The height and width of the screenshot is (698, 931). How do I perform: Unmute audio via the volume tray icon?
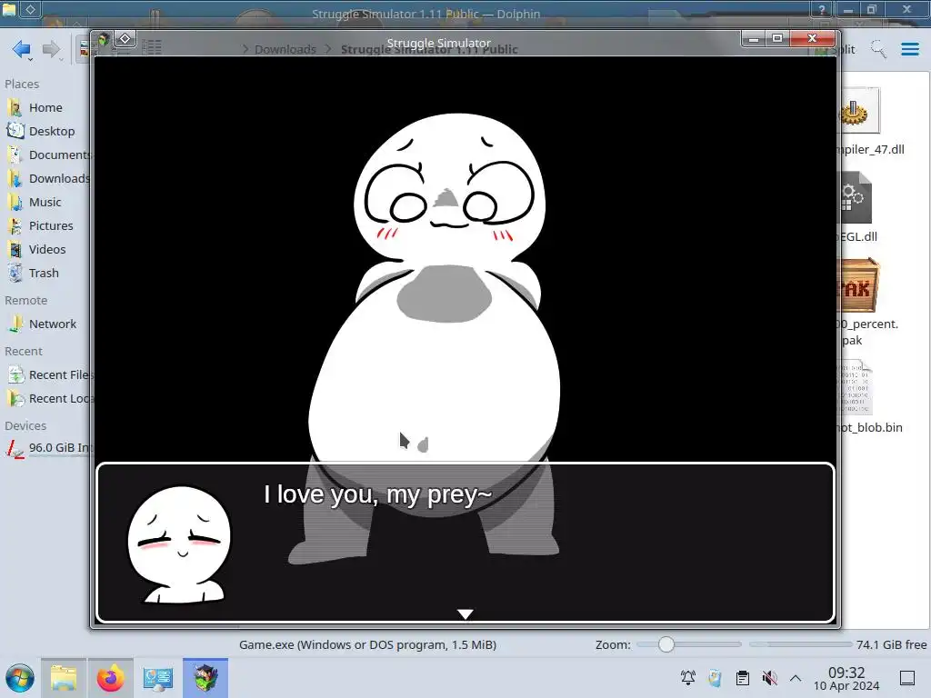(x=769, y=678)
